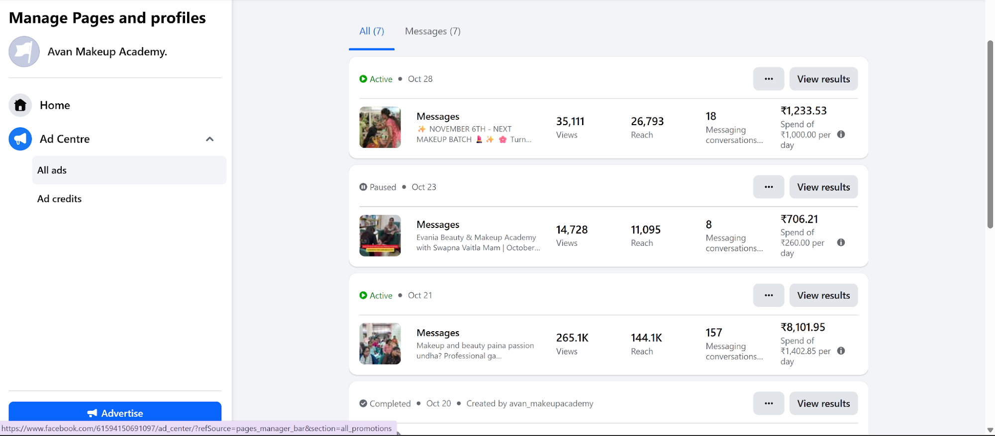The height and width of the screenshot is (436, 995).
Task: Click the Ad Centre megaphone icon
Action: click(x=20, y=139)
